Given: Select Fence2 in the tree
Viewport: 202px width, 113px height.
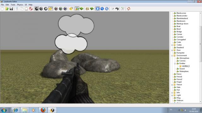Looking at the screenshot, I should (x=179, y=79).
